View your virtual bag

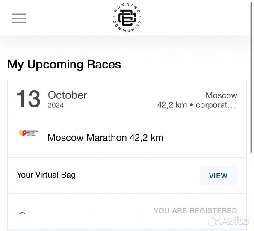(x=219, y=175)
